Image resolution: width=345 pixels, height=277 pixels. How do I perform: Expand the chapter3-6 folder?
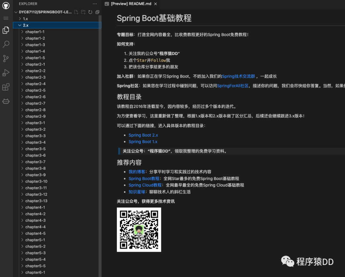[x=22, y=155]
